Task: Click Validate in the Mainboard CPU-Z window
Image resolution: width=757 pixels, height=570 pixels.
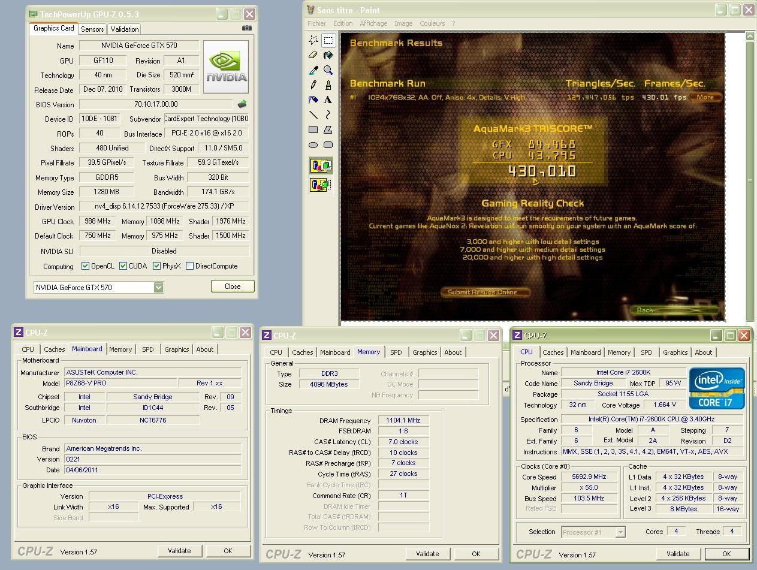Action: [x=179, y=551]
